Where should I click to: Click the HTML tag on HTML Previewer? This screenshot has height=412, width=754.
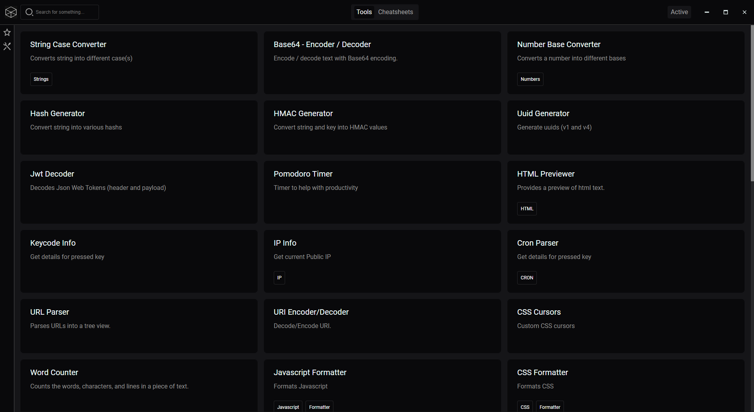pos(527,208)
